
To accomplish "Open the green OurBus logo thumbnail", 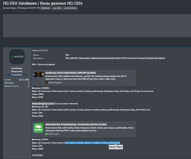I will (38, 128).
